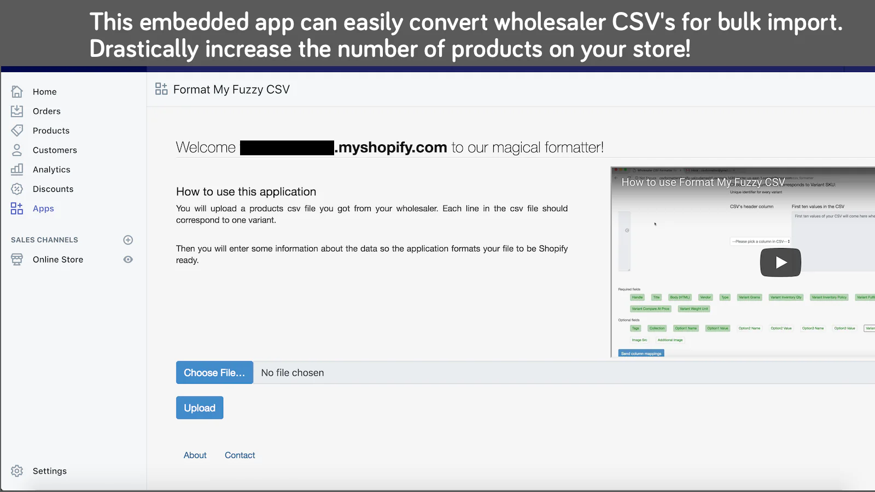Click the Discounts badge icon
Image resolution: width=875 pixels, height=492 pixels.
(x=17, y=189)
